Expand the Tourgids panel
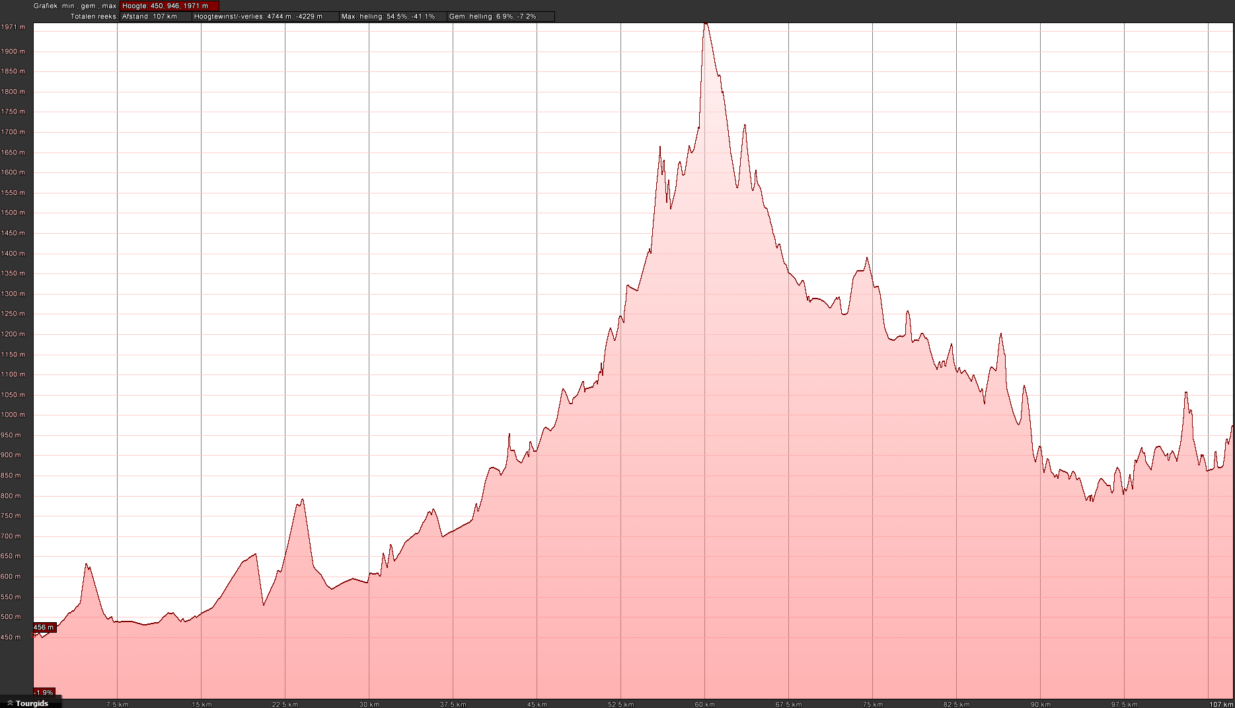 (x=32, y=703)
